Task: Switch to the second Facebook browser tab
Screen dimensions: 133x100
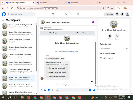Action: point(51,3)
